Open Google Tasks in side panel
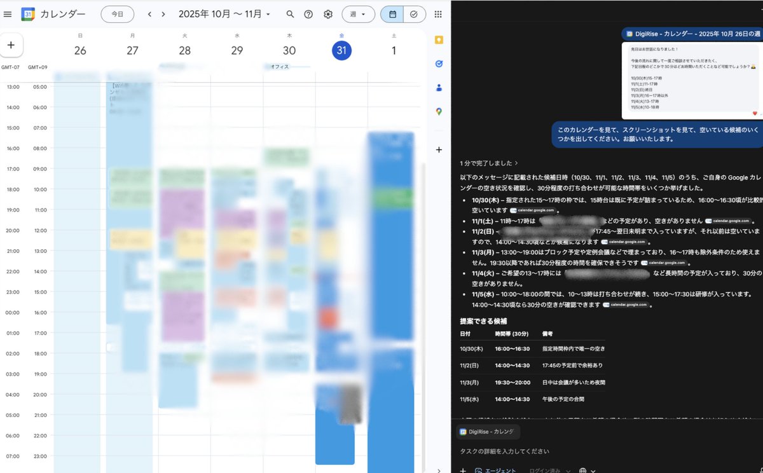The image size is (763, 473). (x=439, y=64)
